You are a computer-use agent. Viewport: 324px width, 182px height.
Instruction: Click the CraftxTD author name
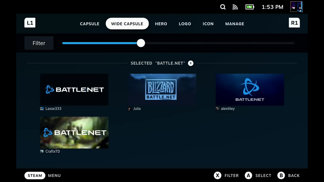(53, 151)
